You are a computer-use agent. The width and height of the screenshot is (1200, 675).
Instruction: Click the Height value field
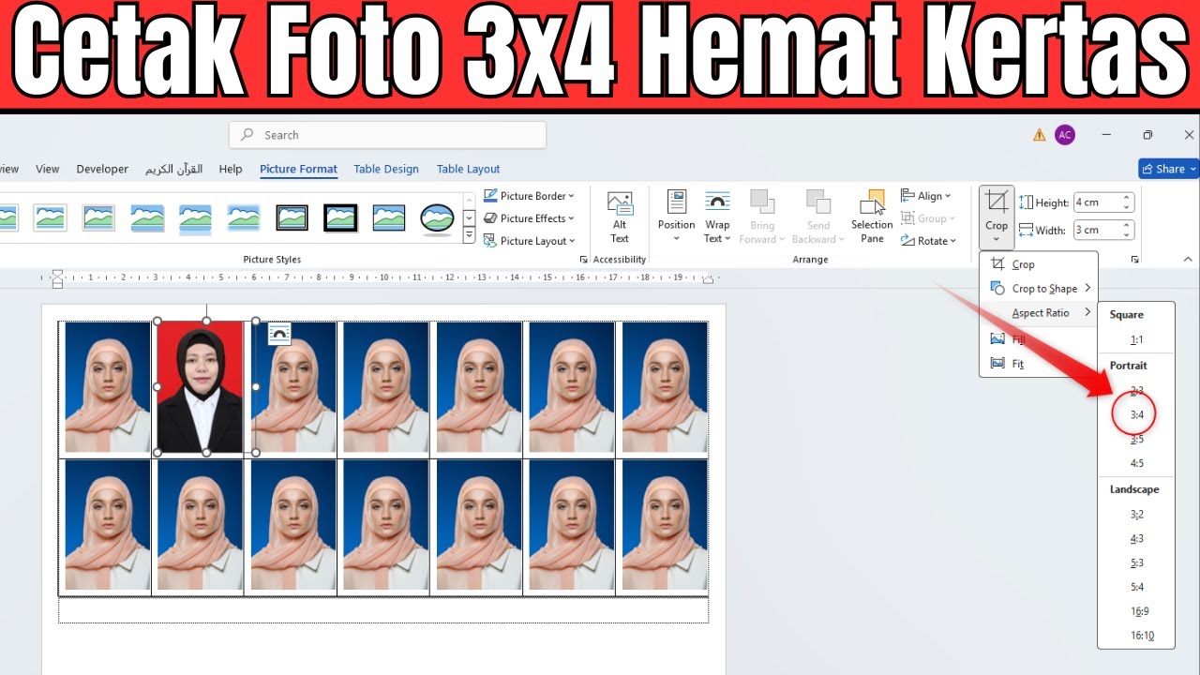tap(1097, 202)
